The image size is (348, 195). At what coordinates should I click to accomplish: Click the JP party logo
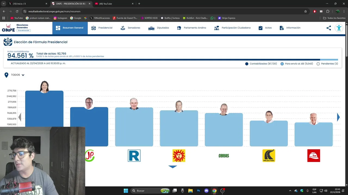pos(90,155)
